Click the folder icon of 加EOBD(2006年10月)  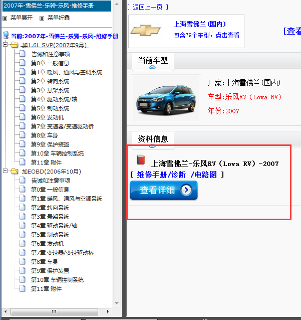coord(14,171)
